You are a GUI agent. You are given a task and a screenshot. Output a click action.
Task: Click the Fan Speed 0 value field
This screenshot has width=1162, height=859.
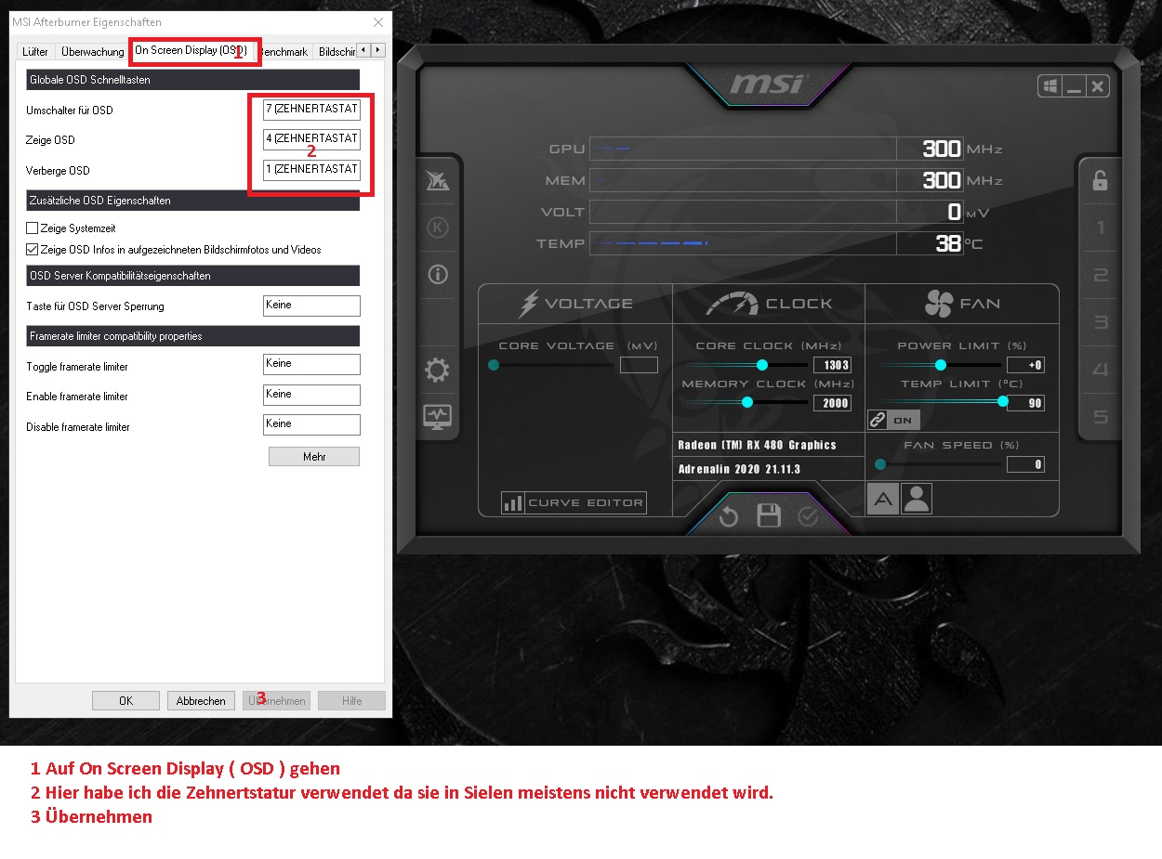pyautogui.click(x=1025, y=464)
